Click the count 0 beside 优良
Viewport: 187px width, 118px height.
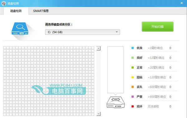[170, 48]
